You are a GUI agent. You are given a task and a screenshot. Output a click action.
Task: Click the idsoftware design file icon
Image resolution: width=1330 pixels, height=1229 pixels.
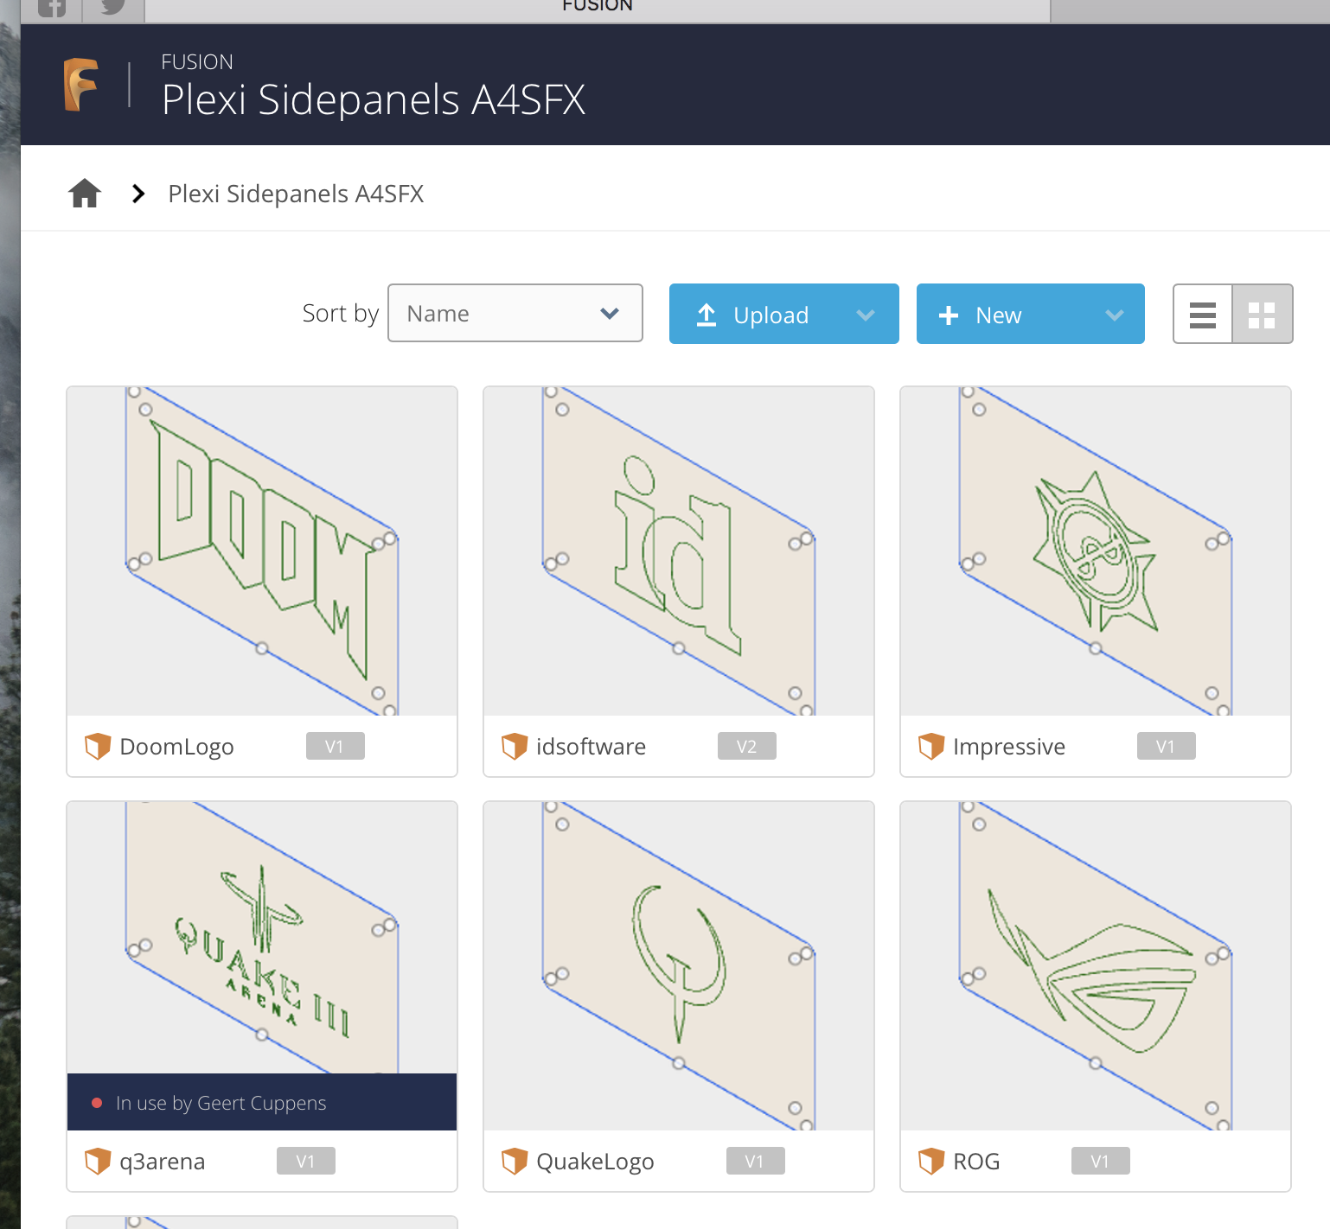(x=515, y=746)
